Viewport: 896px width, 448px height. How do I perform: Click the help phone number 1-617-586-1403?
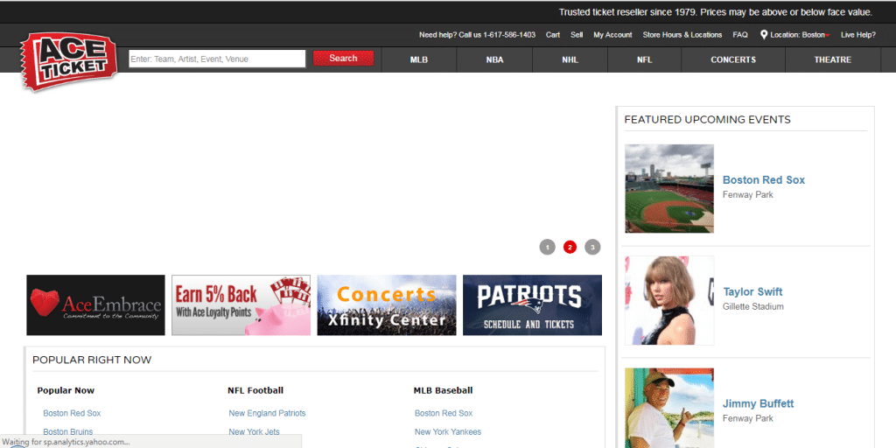(509, 35)
